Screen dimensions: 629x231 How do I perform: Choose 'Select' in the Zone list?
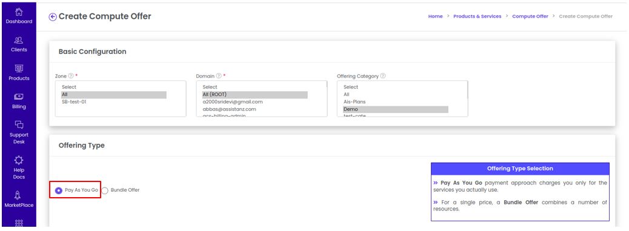click(x=113, y=87)
